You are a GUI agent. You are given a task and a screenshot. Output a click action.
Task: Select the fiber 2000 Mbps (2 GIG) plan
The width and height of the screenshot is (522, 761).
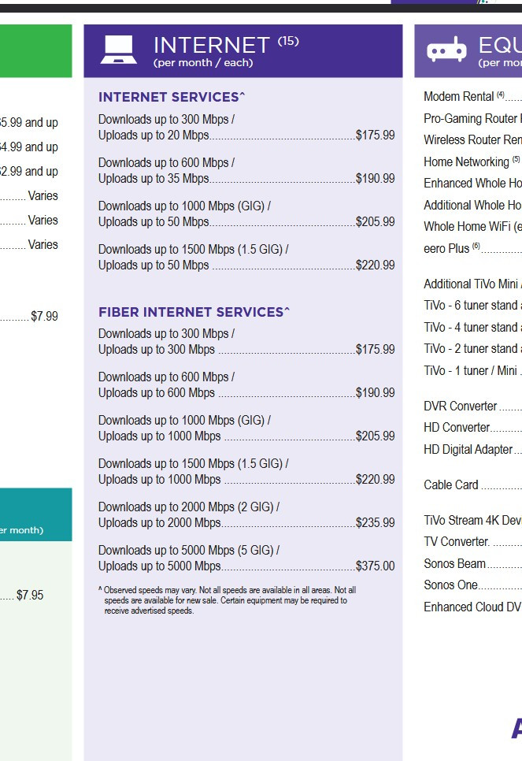pyautogui.click(x=246, y=515)
